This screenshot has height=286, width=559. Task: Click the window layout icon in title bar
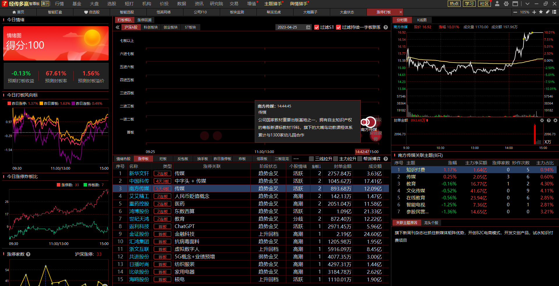click(x=515, y=4)
